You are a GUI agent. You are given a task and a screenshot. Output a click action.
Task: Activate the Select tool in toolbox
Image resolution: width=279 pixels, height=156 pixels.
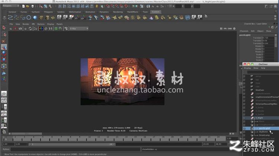[x=4, y=27]
